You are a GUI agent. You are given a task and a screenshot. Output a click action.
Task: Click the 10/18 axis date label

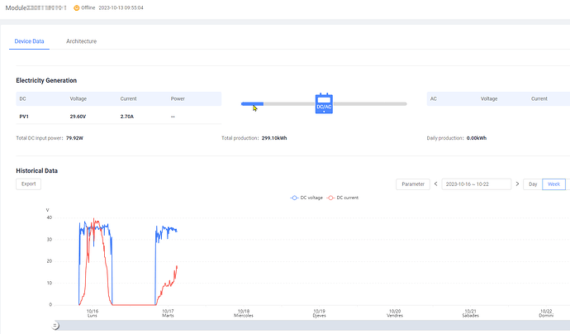click(244, 313)
